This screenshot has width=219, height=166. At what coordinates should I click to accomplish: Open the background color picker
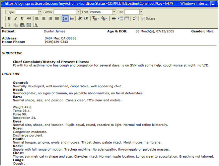coord(104,18)
